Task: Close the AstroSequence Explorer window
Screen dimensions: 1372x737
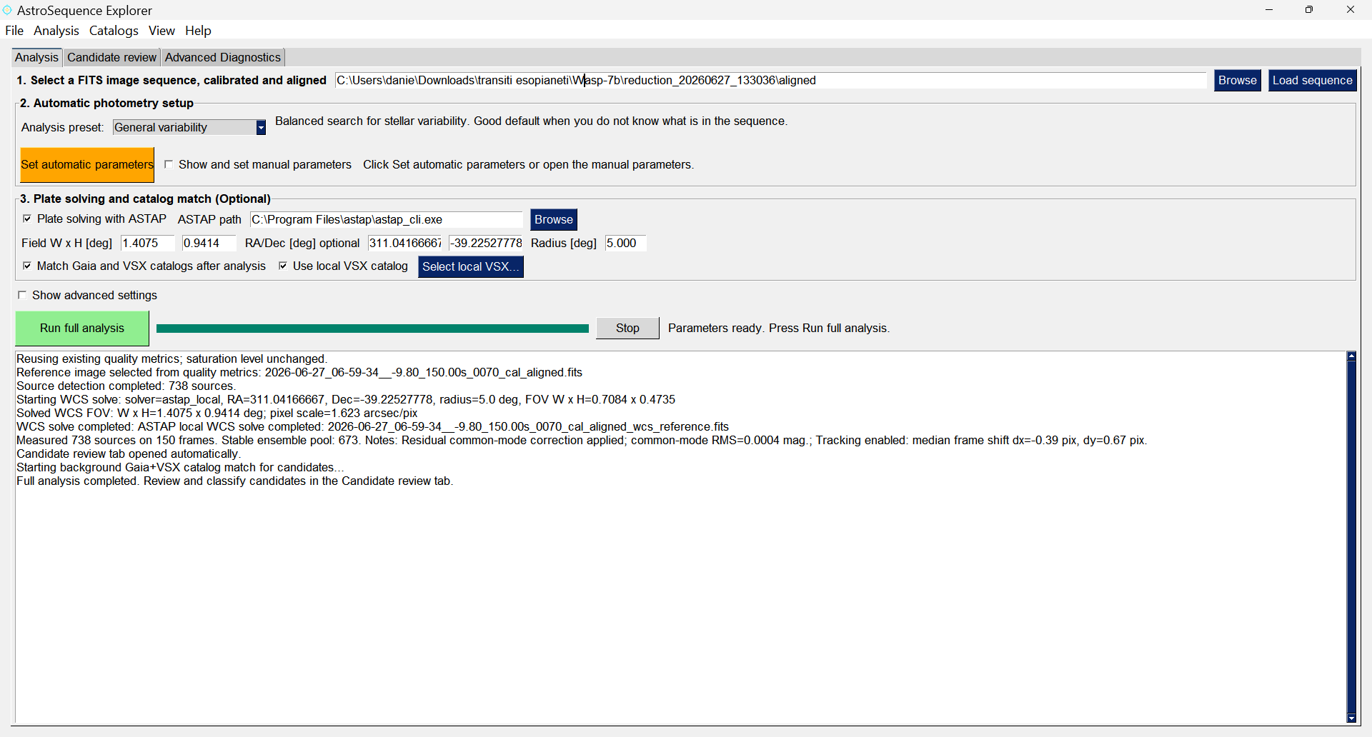Action: pos(1350,10)
